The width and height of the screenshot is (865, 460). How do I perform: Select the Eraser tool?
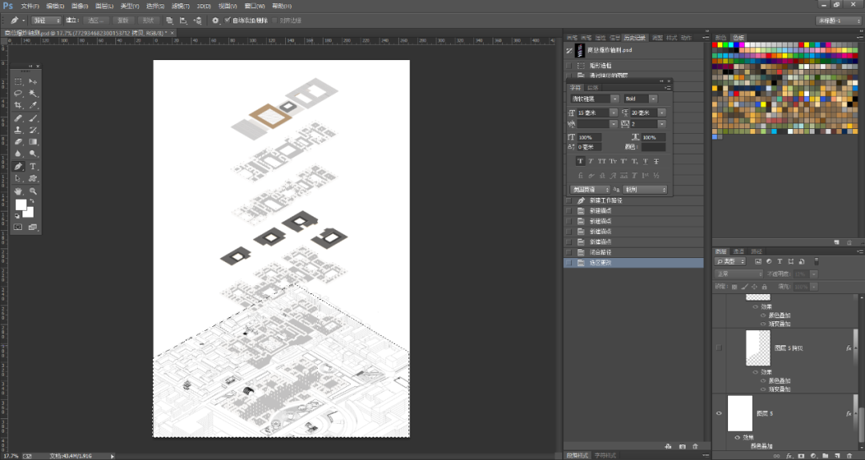[x=18, y=142]
